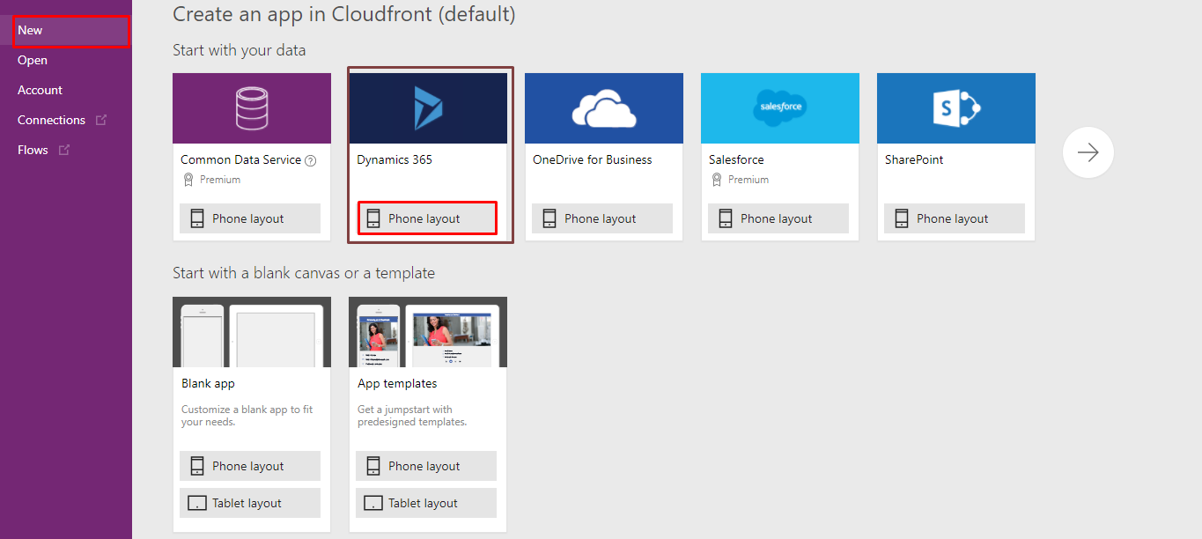
Task: Select Phone layout under Salesforce
Action: point(778,218)
